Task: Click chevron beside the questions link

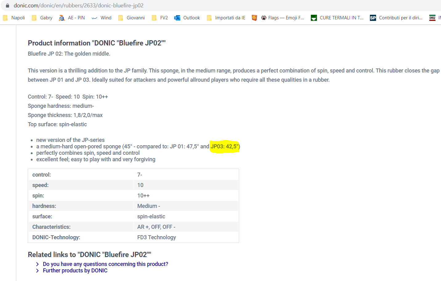Action: pos(38,264)
